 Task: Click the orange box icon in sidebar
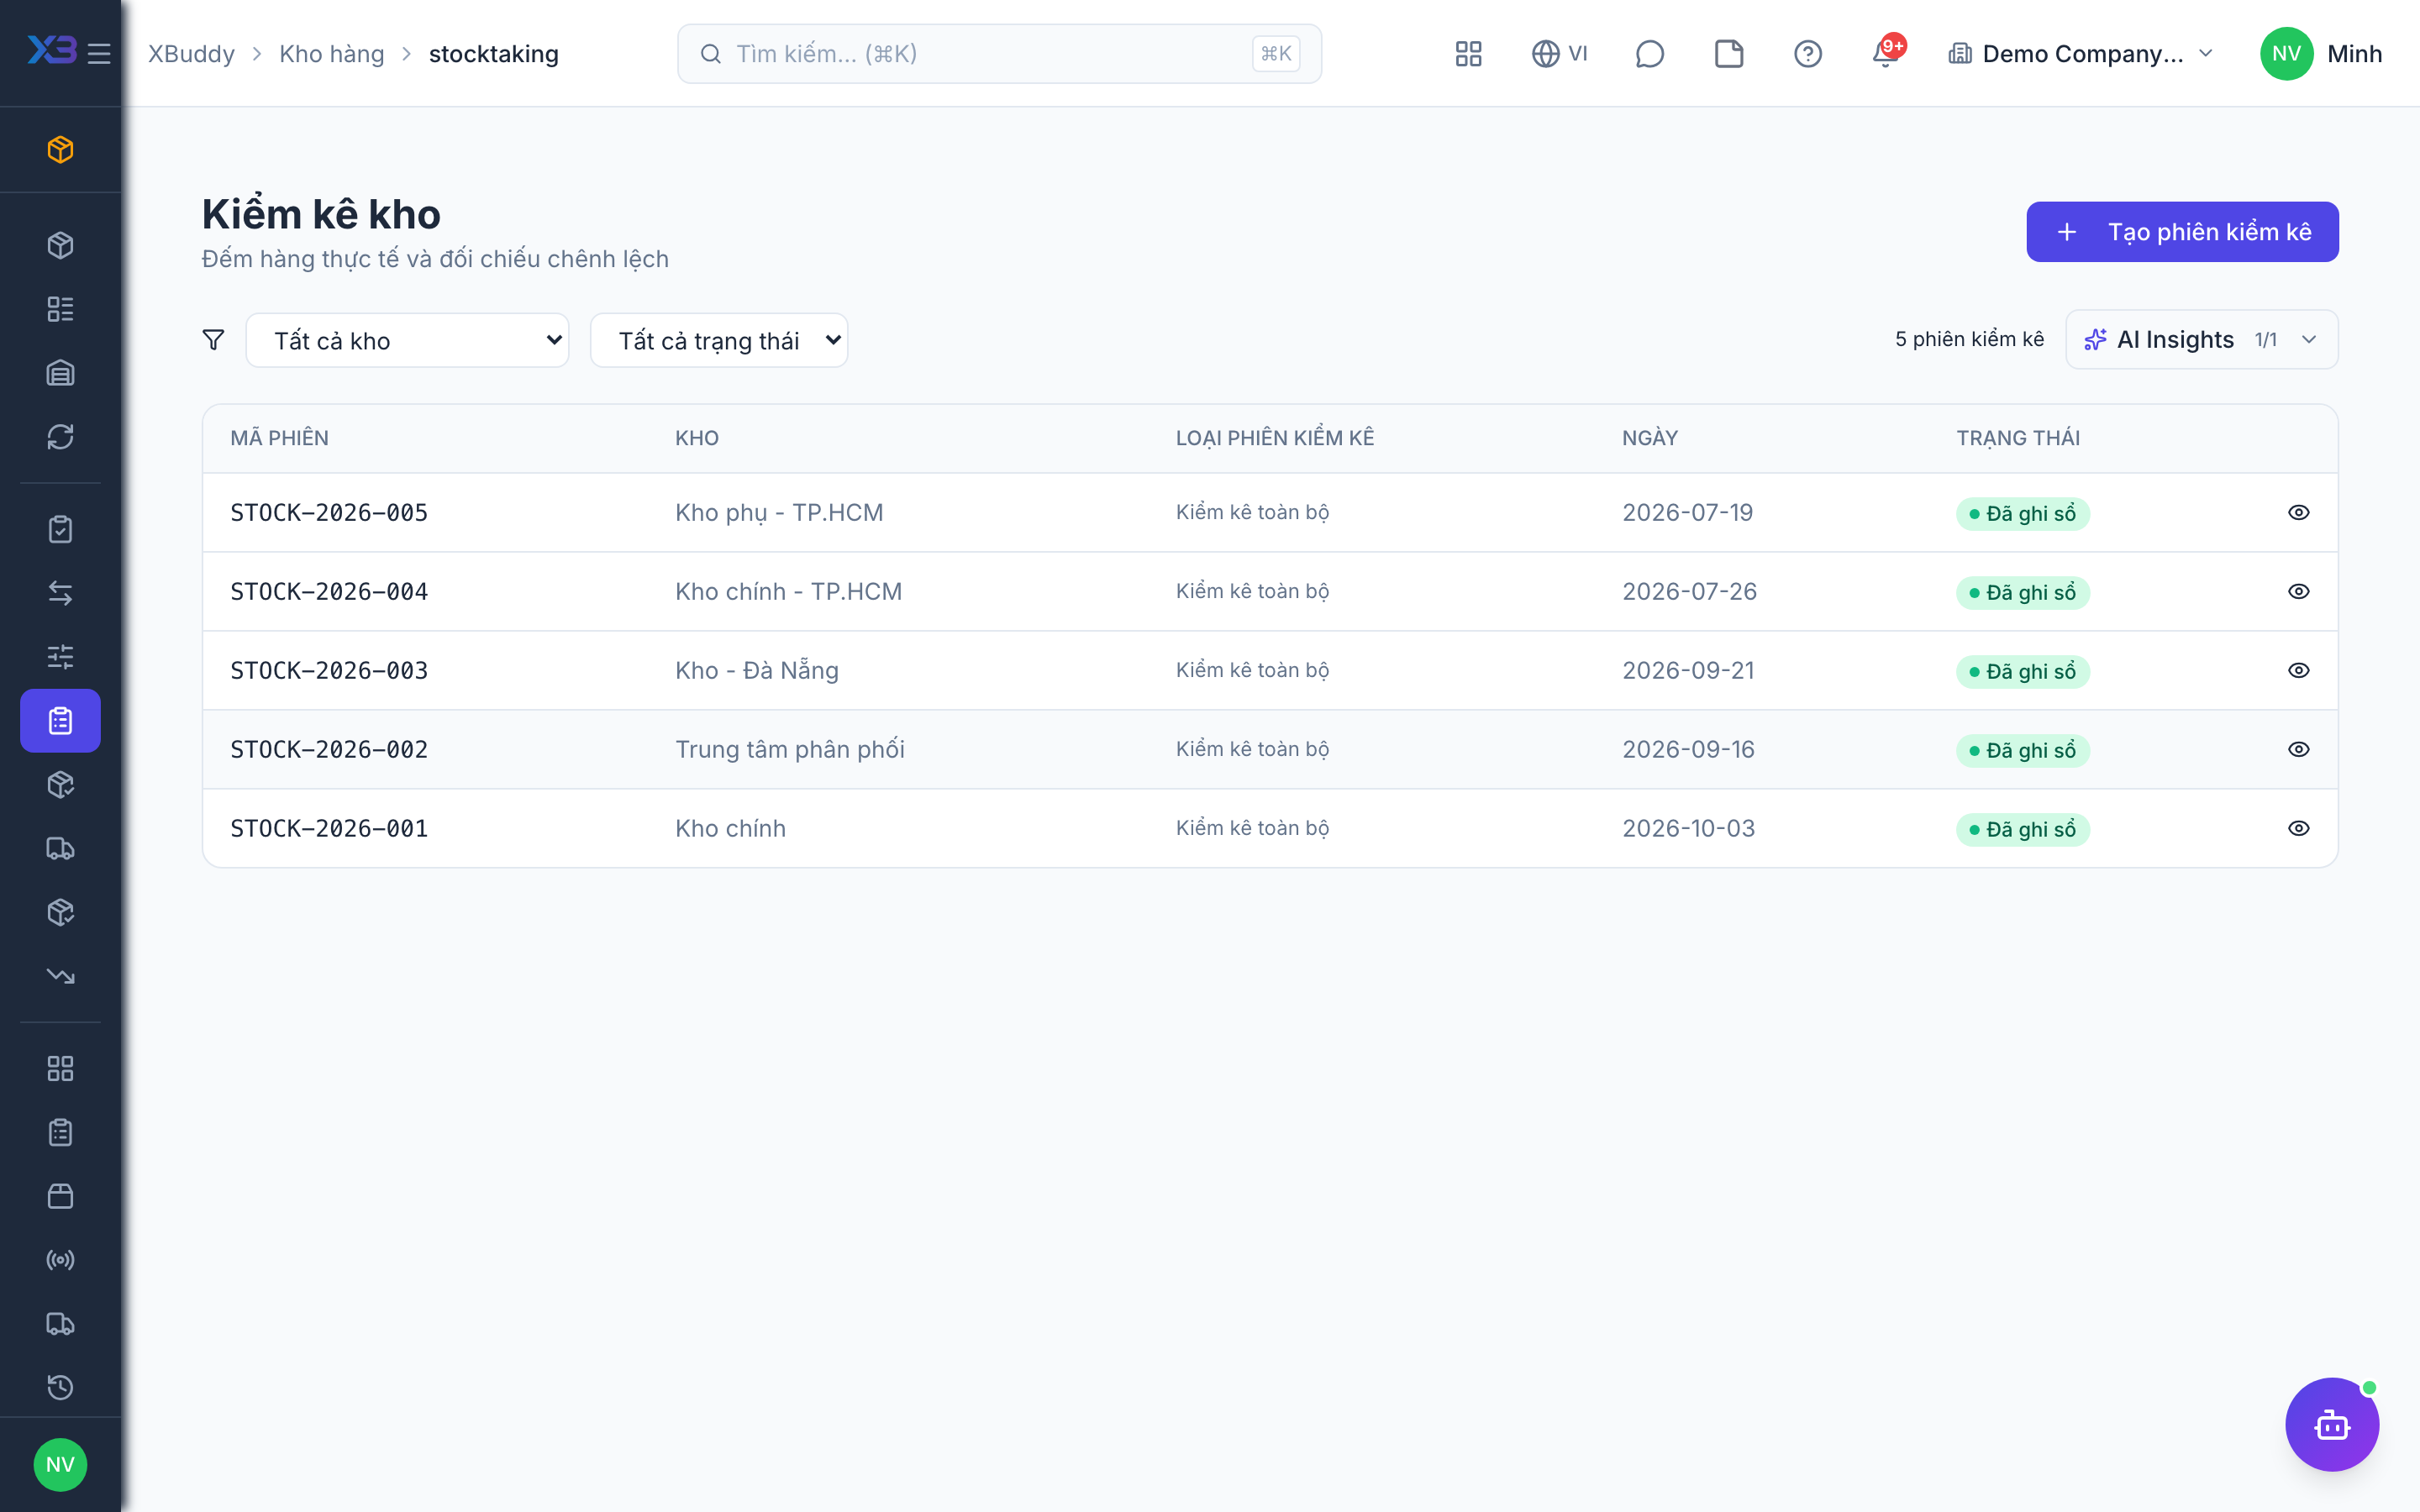[60, 149]
